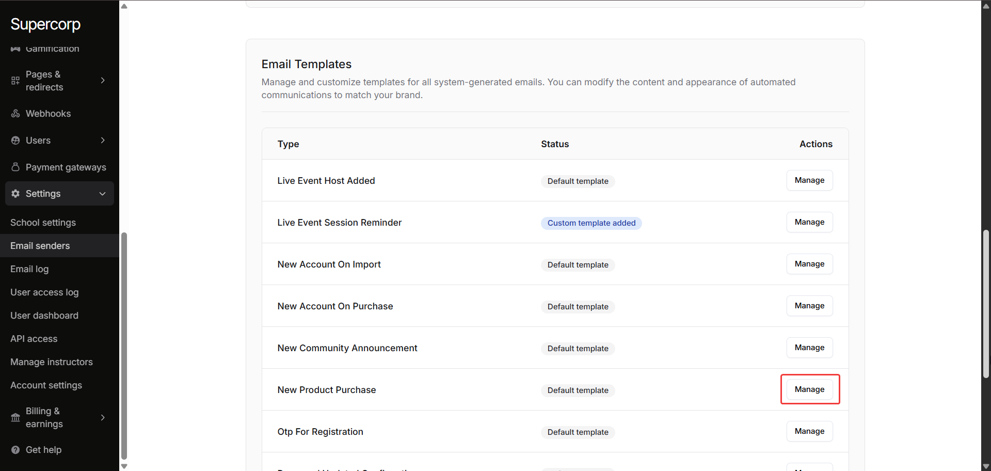
Task: Go to API access page
Action: pyautogui.click(x=34, y=339)
